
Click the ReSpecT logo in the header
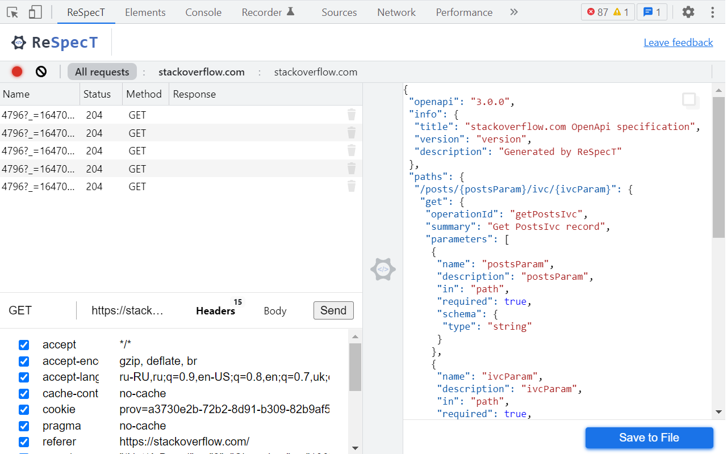55,43
